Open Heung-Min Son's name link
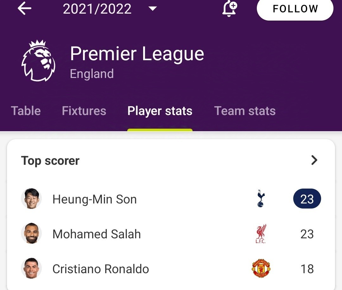Image resolution: width=342 pixels, height=290 pixels. click(95, 199)
